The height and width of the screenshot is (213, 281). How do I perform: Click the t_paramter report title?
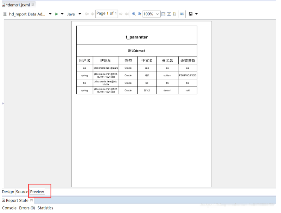tap(137, 37)
